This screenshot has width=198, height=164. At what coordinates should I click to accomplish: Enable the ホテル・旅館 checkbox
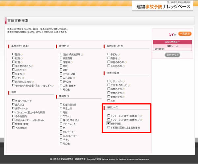[61, 73]
